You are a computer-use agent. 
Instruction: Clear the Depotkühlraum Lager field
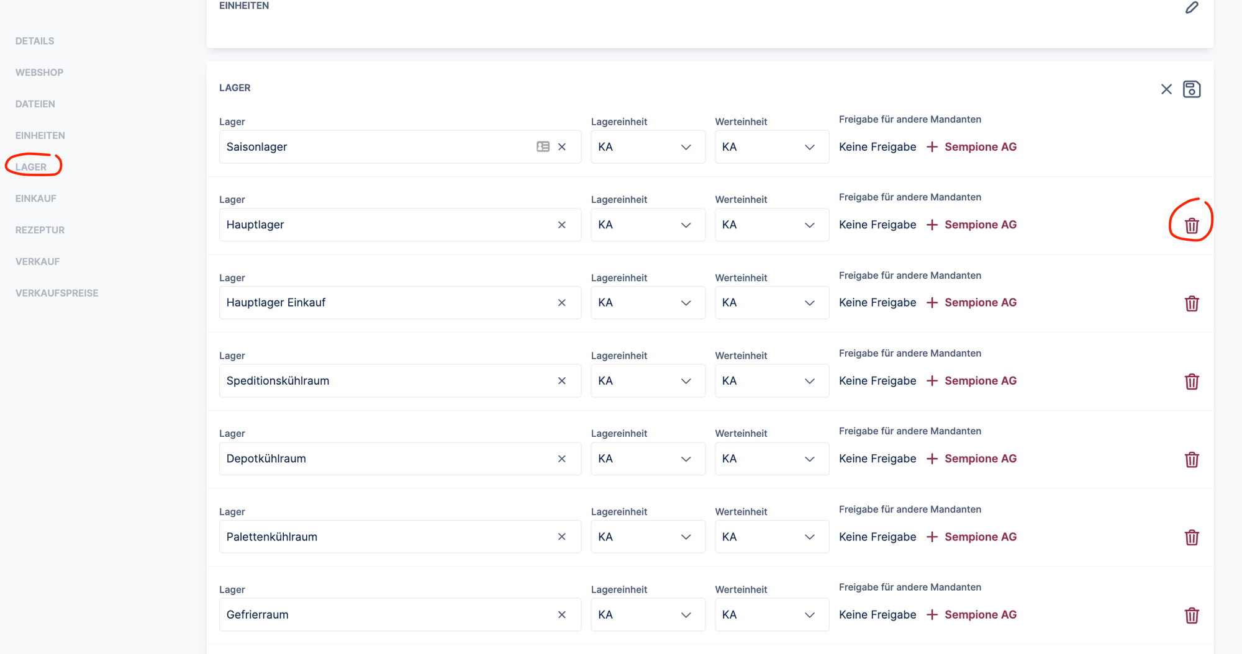561,459
